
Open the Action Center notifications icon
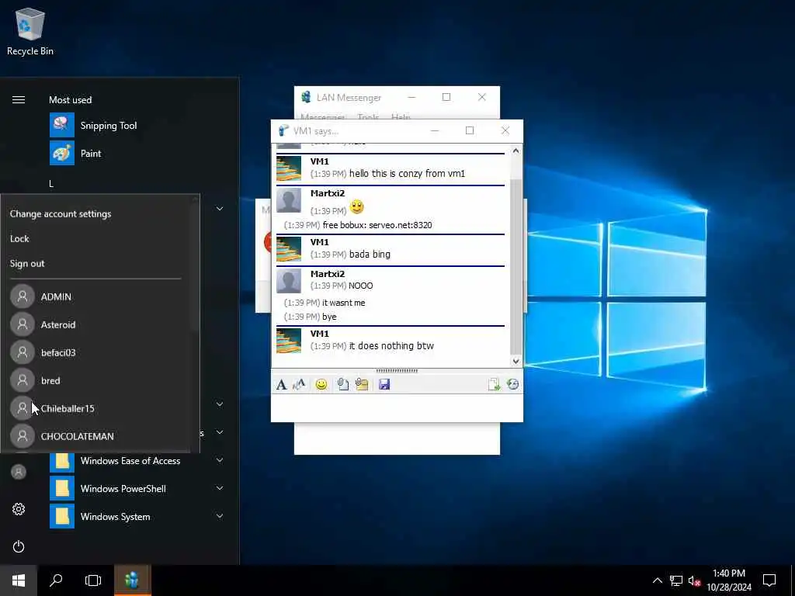769,580
